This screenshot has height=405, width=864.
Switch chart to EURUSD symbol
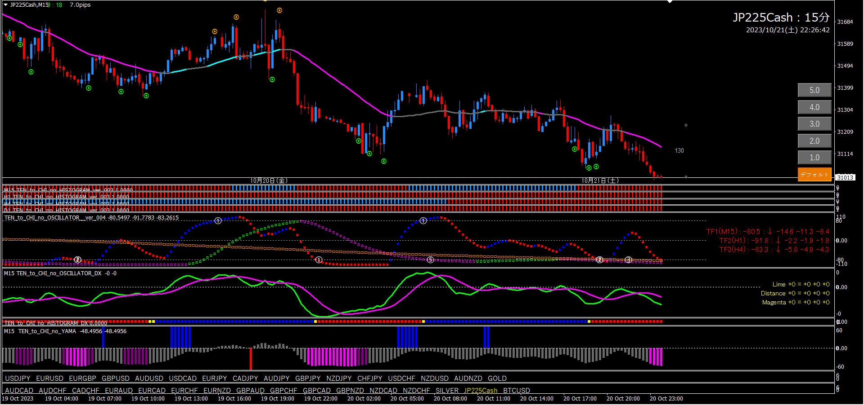coord(49,379)
